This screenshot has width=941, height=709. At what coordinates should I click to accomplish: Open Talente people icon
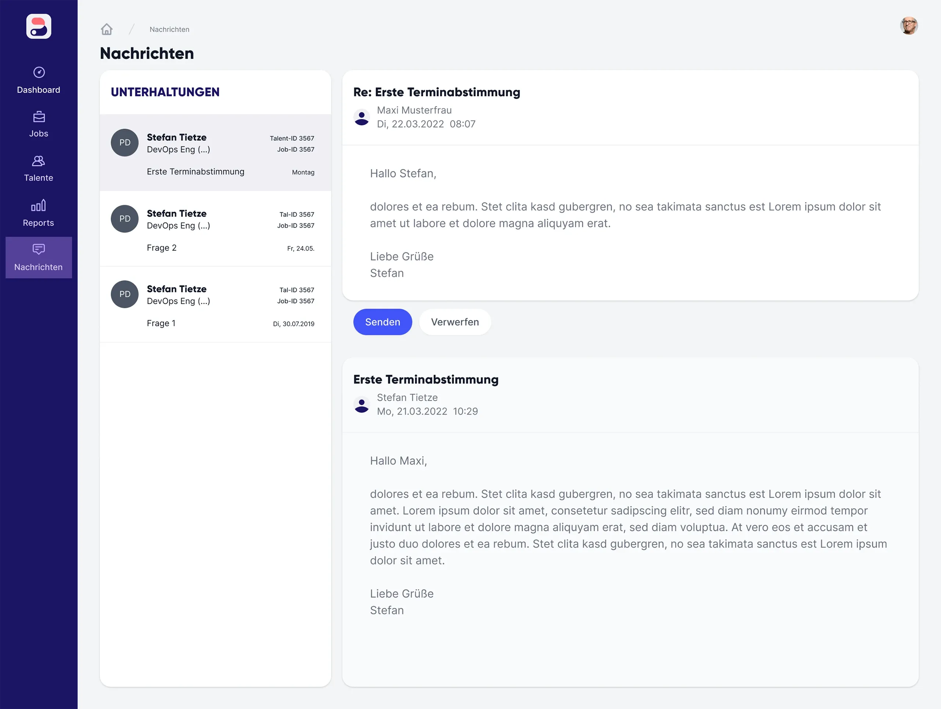click(39, 161)
